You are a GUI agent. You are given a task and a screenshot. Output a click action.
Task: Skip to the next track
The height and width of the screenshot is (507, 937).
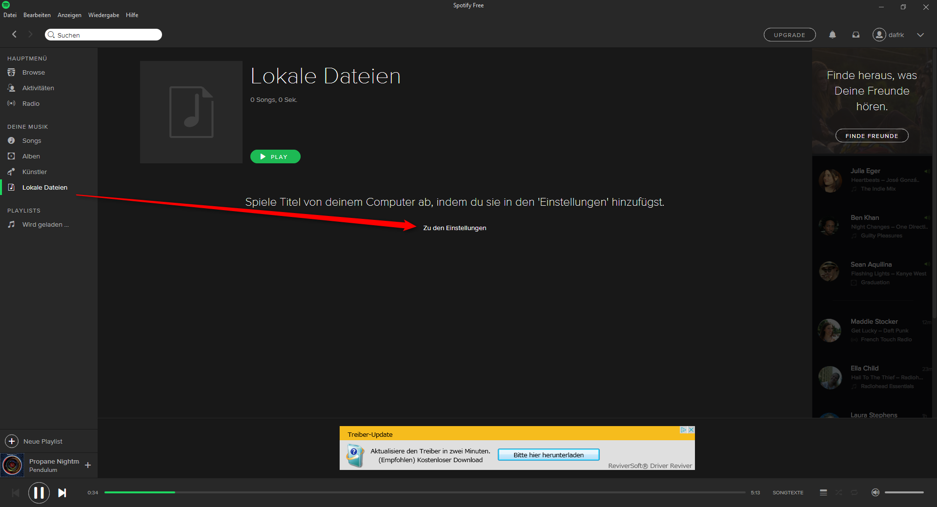[x=62, y=493]
